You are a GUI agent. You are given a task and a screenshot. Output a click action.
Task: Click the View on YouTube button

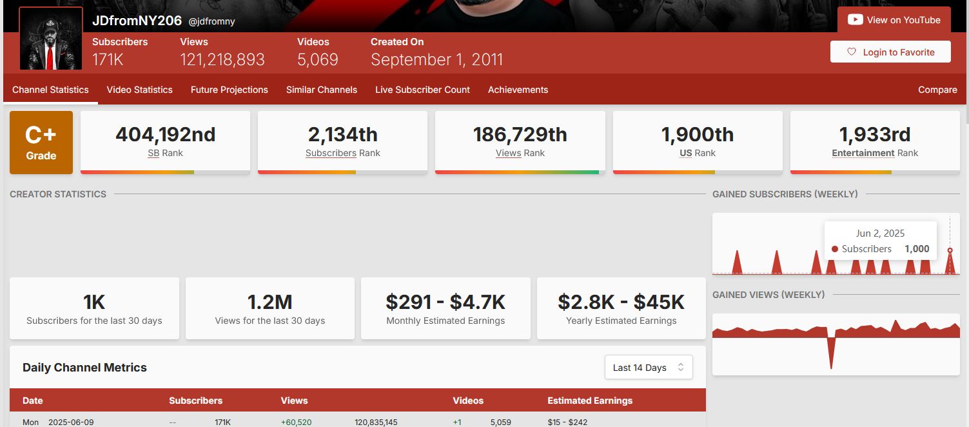coord(894,20)
